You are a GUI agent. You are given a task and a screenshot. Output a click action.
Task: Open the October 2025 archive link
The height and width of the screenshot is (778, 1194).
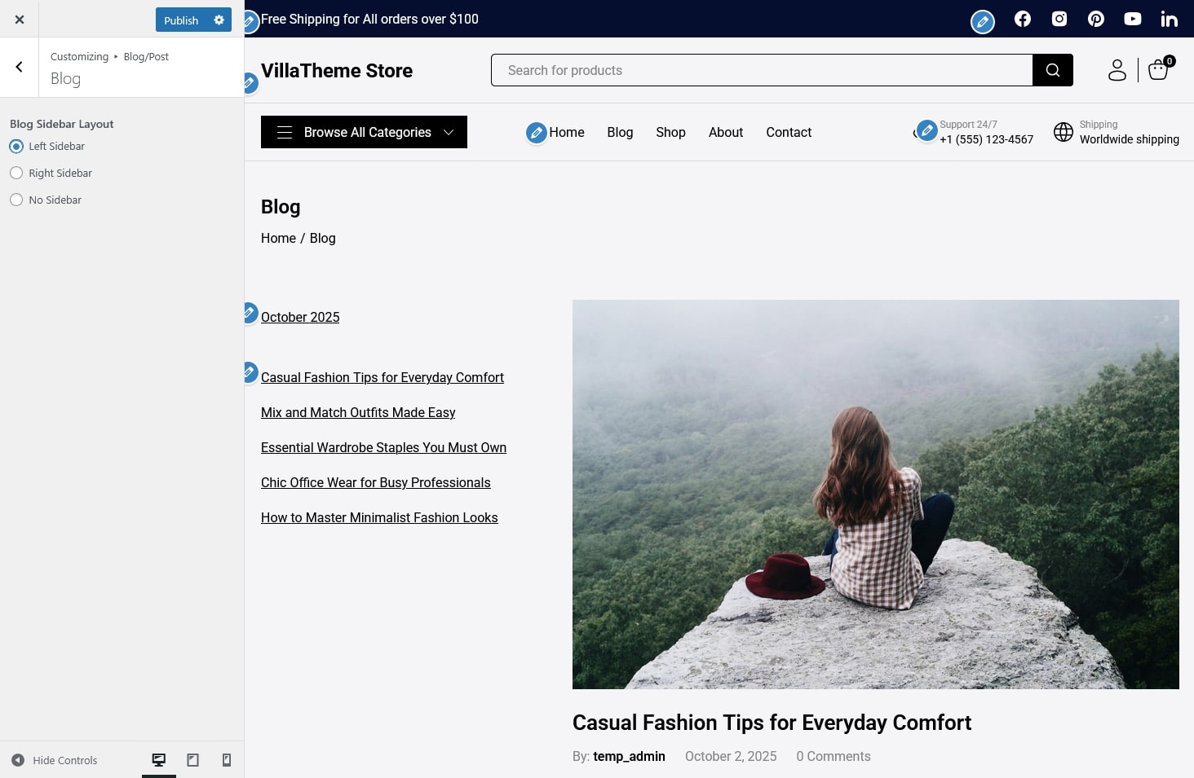[x=300, y=317]
